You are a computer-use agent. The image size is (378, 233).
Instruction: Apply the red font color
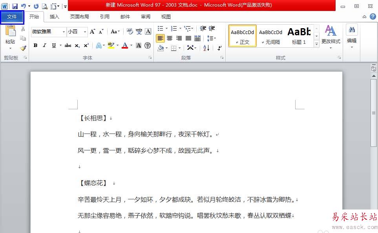coord(125,45)
